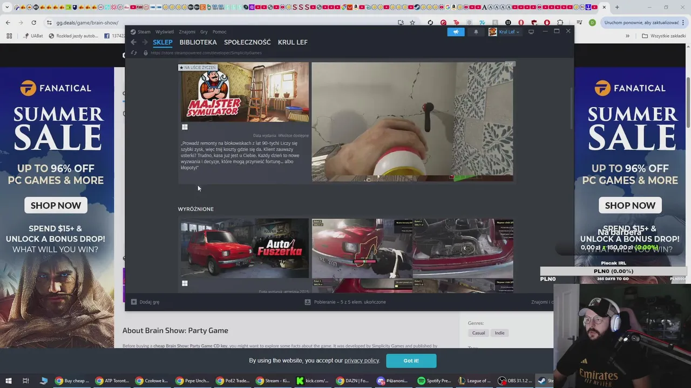Open the Steam menu
The width and height of the screenshot is (691, 388).
[x=144, y=32]
